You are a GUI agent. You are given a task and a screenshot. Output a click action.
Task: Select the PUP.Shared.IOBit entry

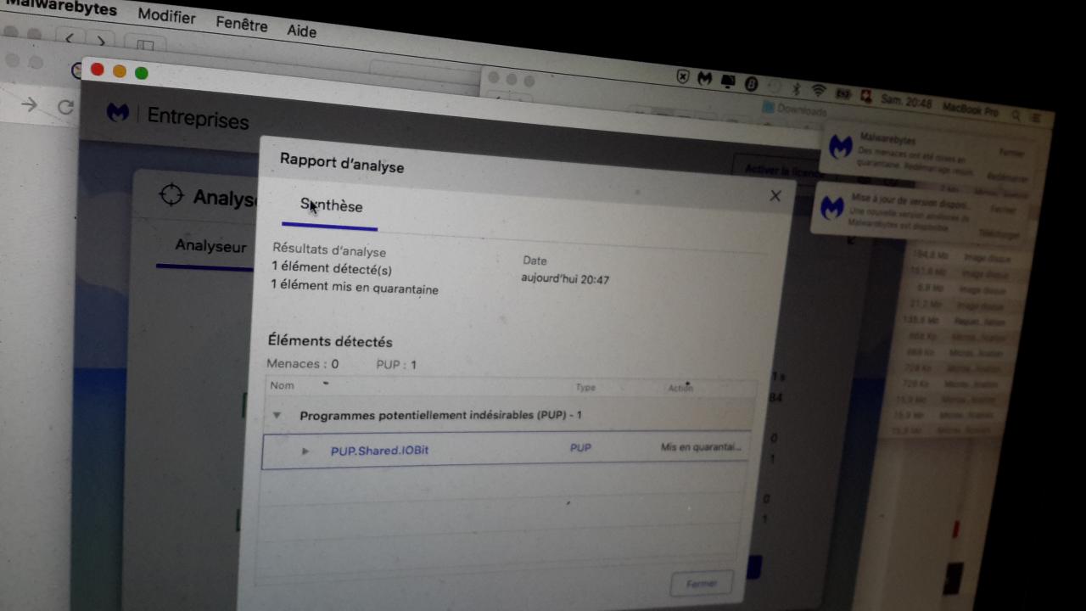(x=379, y=450)
